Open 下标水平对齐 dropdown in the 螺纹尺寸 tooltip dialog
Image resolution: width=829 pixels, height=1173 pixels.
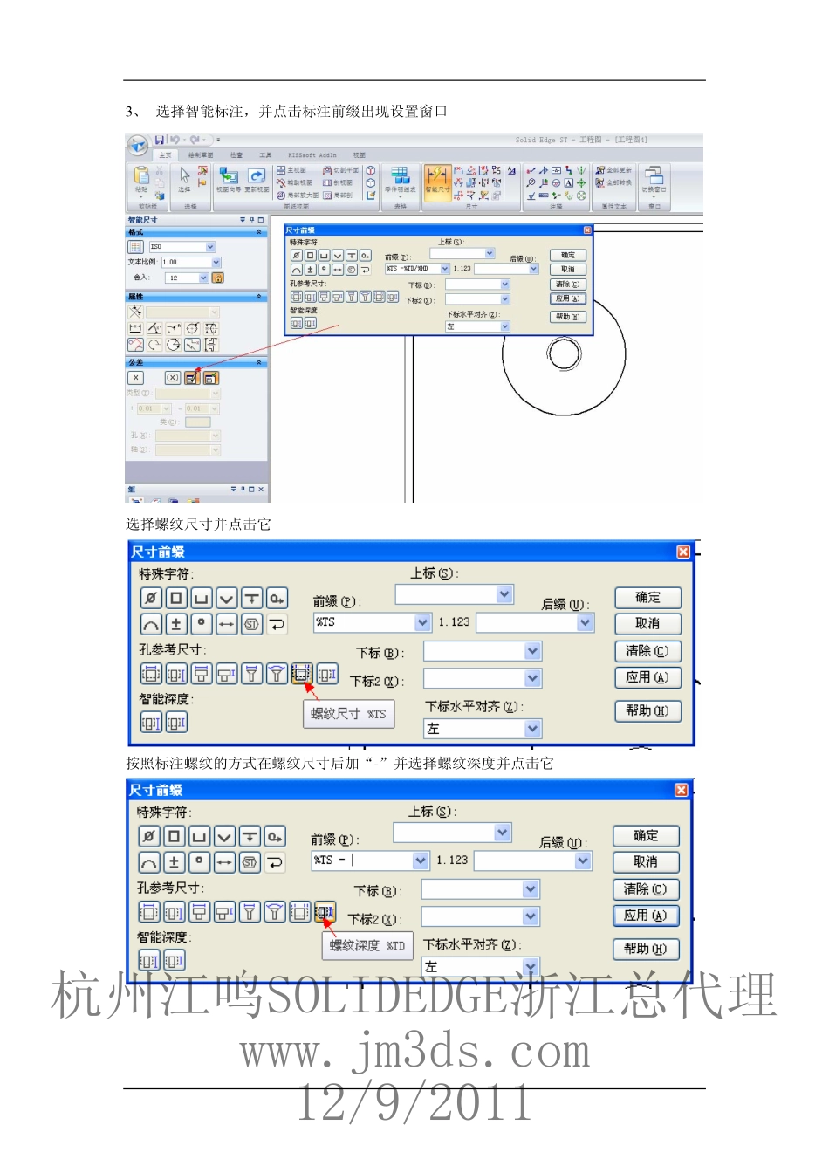coord(533,728)
